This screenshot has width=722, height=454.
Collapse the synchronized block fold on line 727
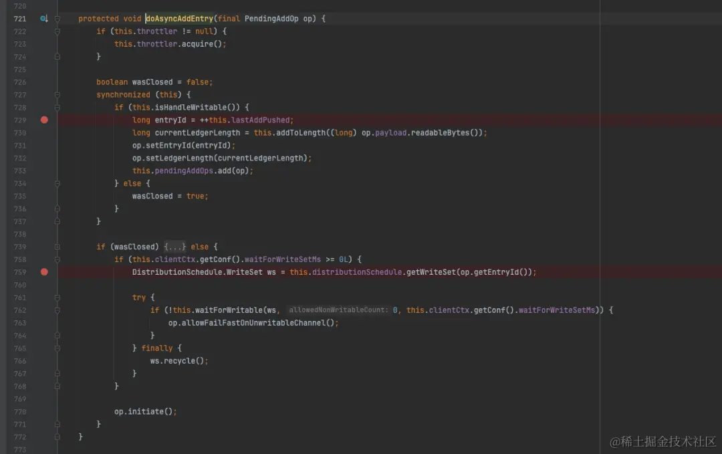pyautogui.click(x=57, y=94)
